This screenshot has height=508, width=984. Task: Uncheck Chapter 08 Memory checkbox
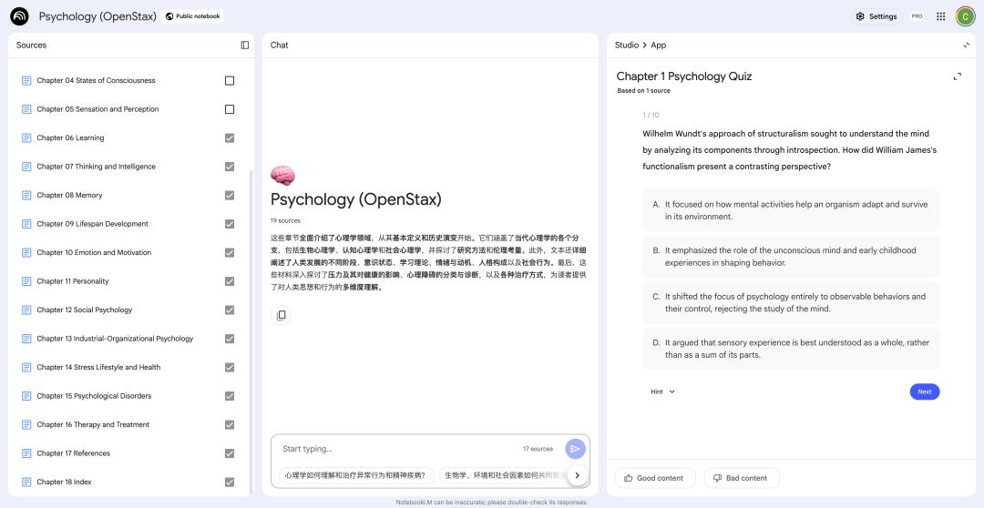[230, 195]
